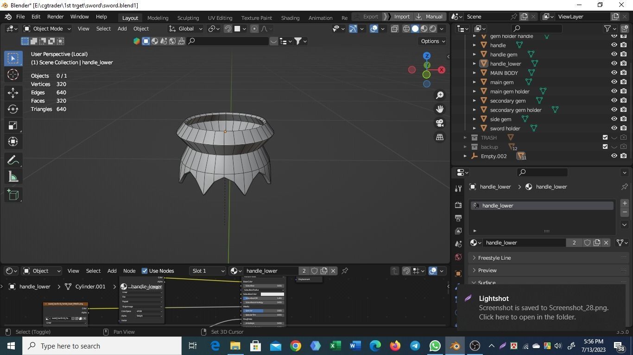Click the red X axis gizmo
The height and width of the screenshot is (355, 633).
point(442,70)
